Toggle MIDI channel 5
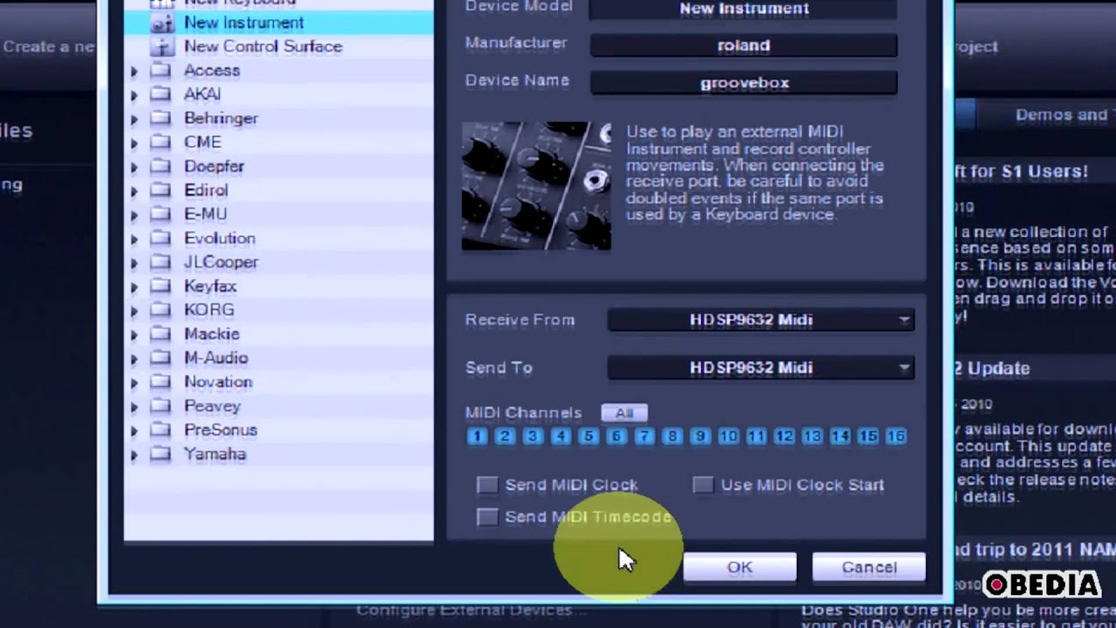 click(x=589, y=436)
